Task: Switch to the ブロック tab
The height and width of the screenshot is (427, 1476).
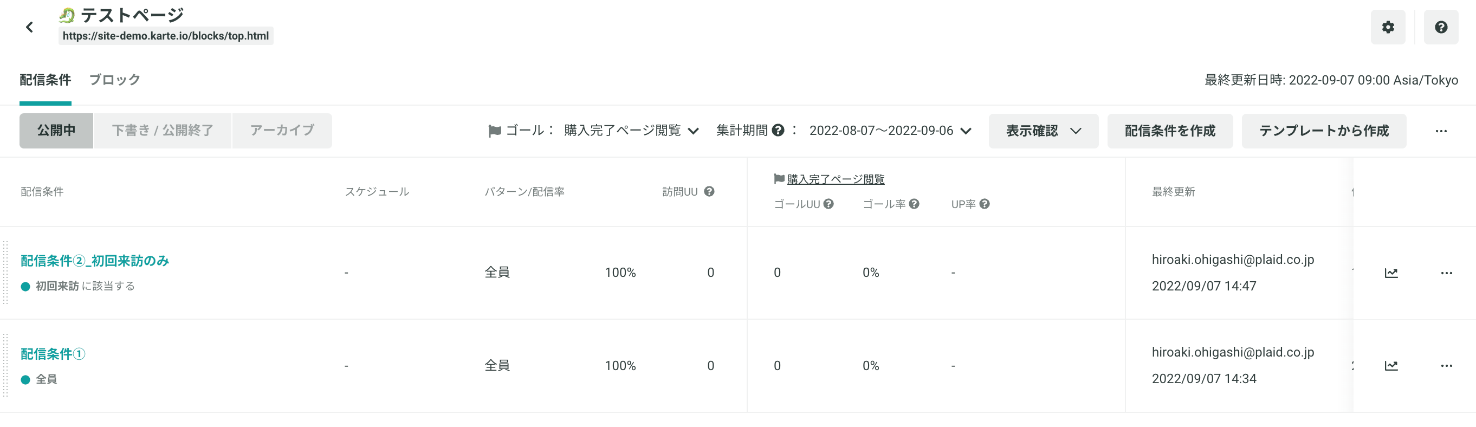Action: [114, 80]
